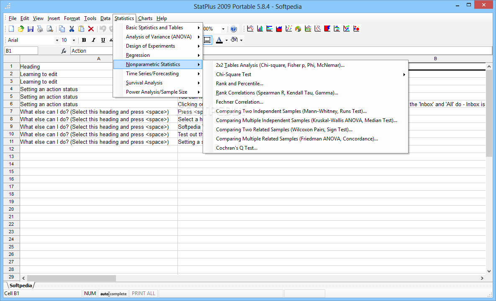Click the horizontal scrollbar thumb
The height and width of the screenshot is (301, 496).
coord(72,278)
